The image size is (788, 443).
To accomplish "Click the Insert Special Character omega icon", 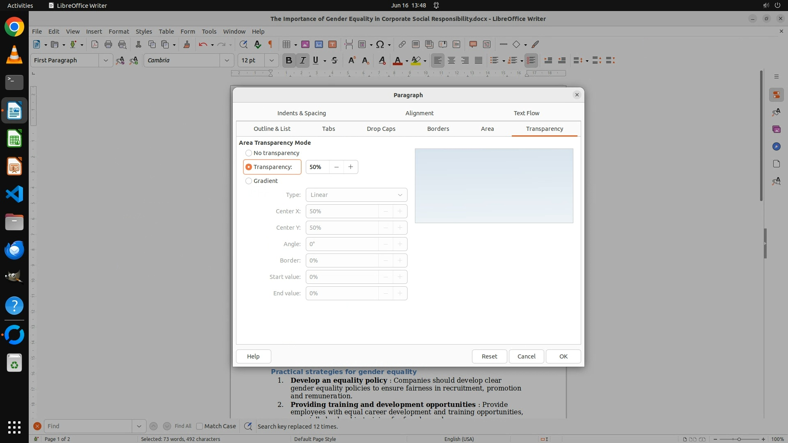I will (380, 44).
